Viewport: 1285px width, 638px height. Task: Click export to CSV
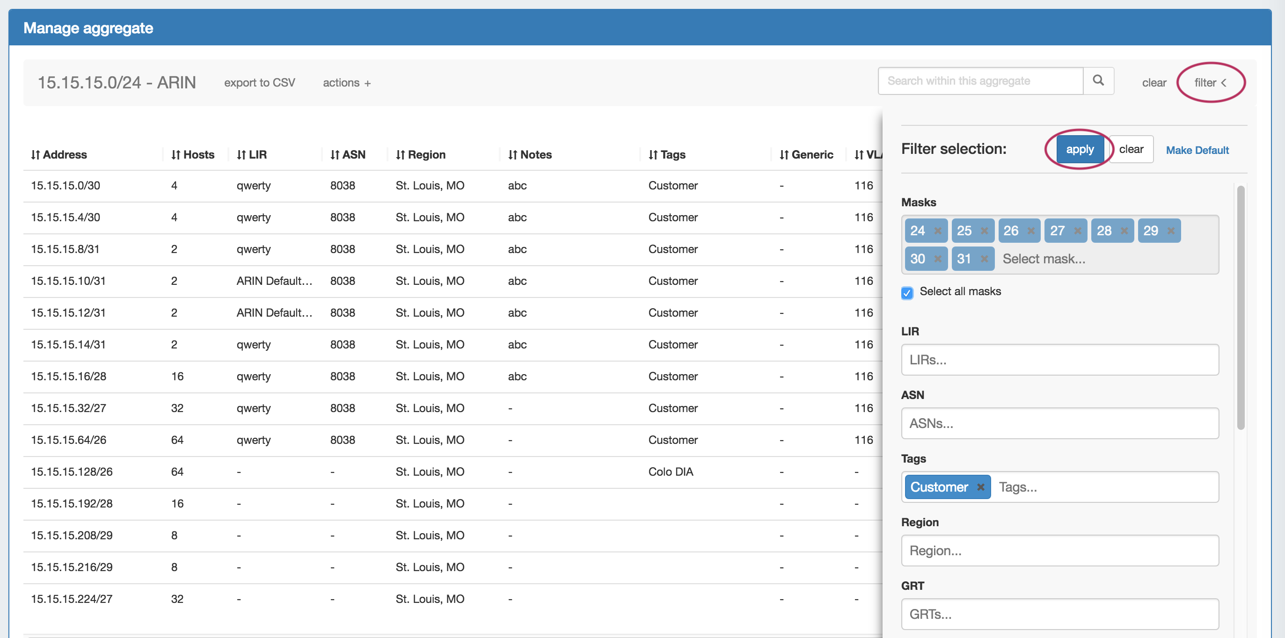(259, 83)
